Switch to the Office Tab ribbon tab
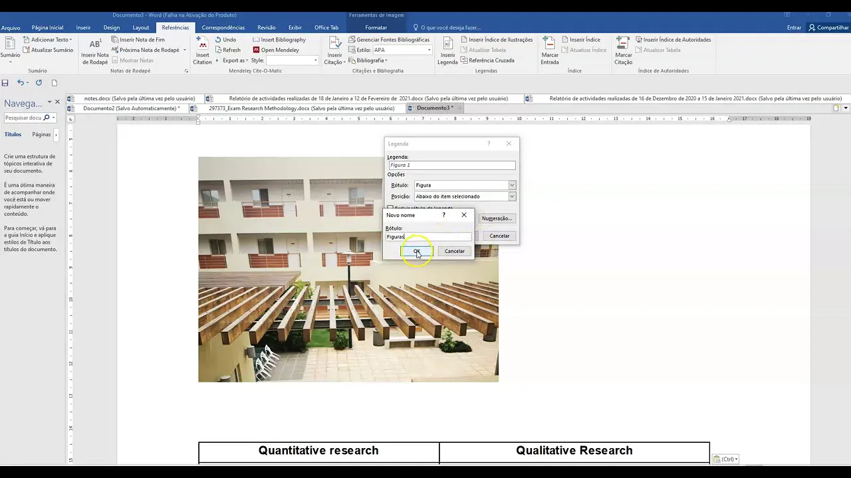Image resolution: width=851 pixels, height=478 pixels. click(326, 28)
